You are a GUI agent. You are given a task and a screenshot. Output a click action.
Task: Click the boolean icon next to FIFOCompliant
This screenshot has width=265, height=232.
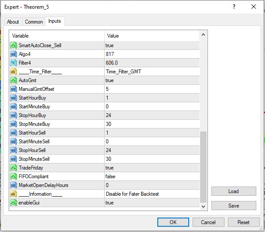pos(14,177)
